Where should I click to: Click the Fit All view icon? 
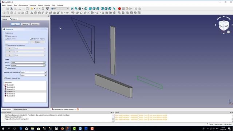72,9
